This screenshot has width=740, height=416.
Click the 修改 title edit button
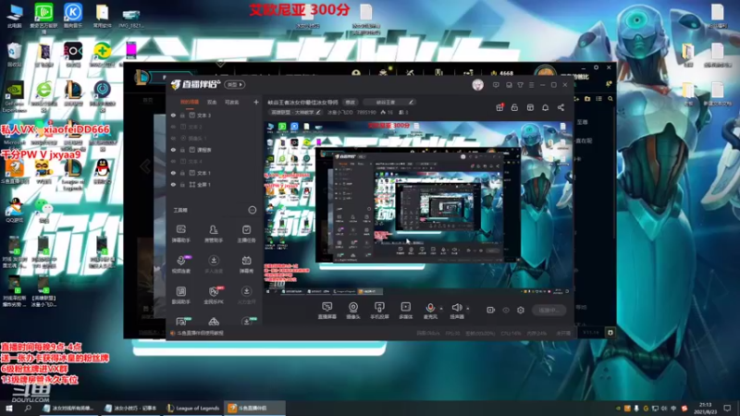point(351,103)
